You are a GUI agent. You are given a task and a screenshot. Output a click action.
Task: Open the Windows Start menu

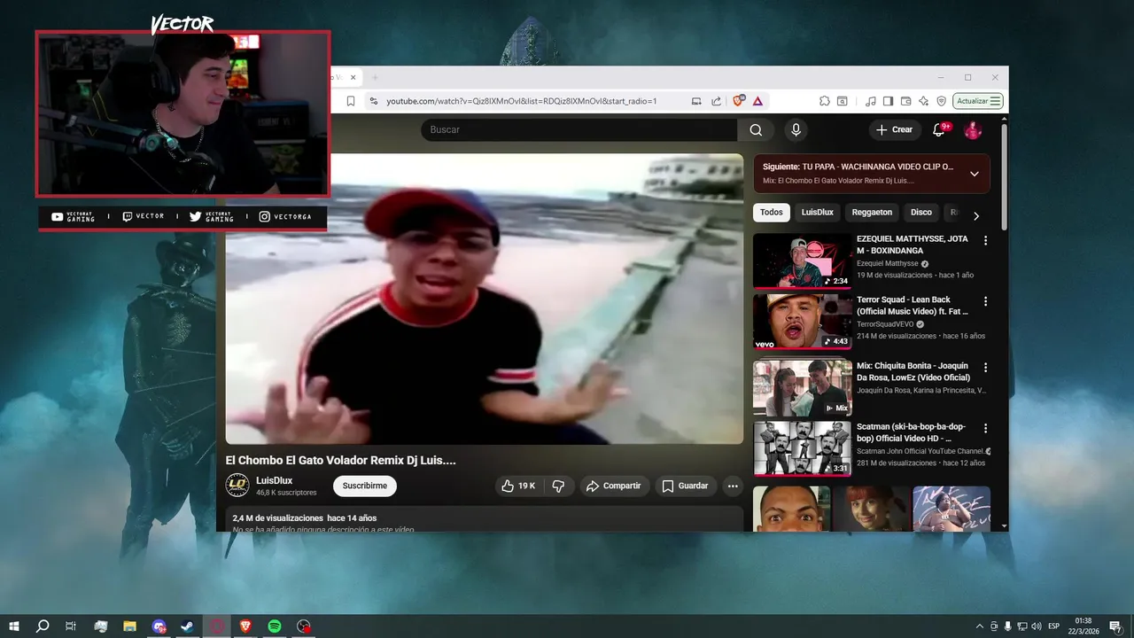coord(14,626)
